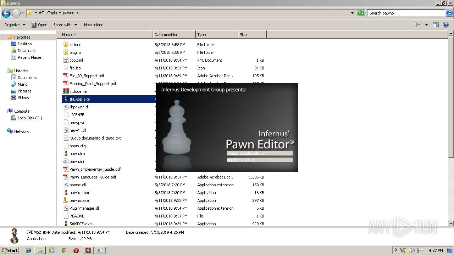Click the search magnifier icon
Image resolution: width=454 pixels, height=255 pixels.
pyautogui.click(x=449, y=13)
